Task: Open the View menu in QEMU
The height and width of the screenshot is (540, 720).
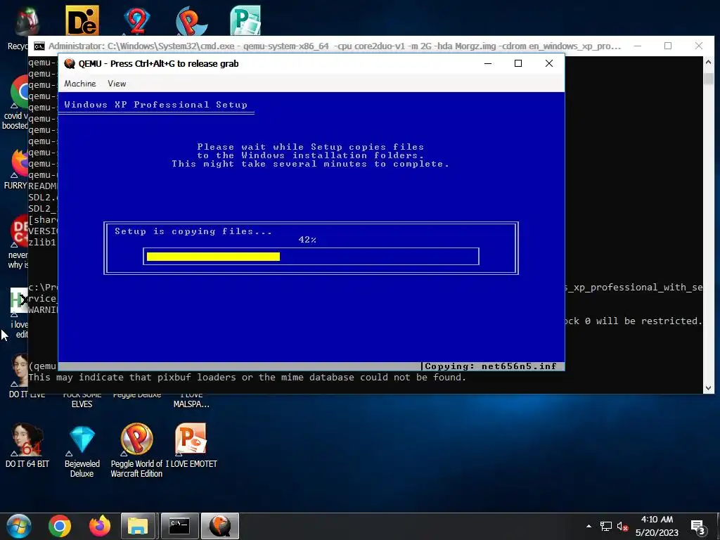Action: 117,84
